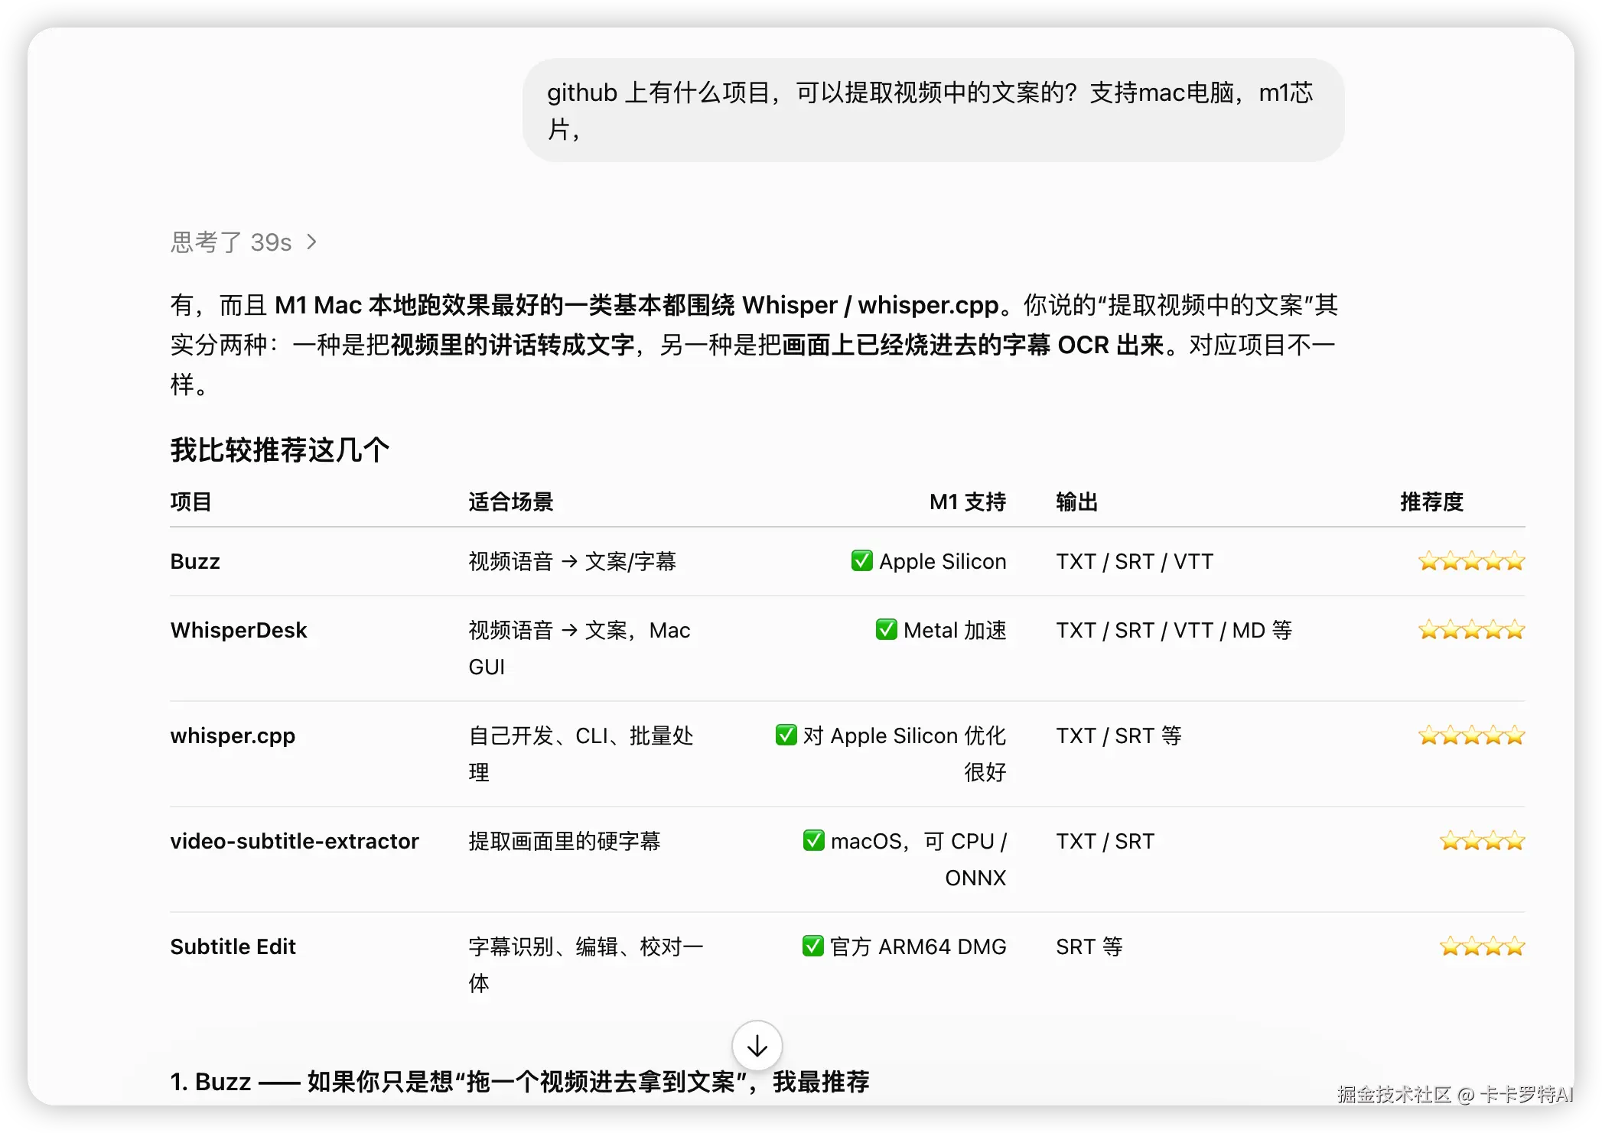Click the heading 我比较推荐这几个
Image resolution: width=1602 pixels, height=1133 pixels.
click(280, 450)
